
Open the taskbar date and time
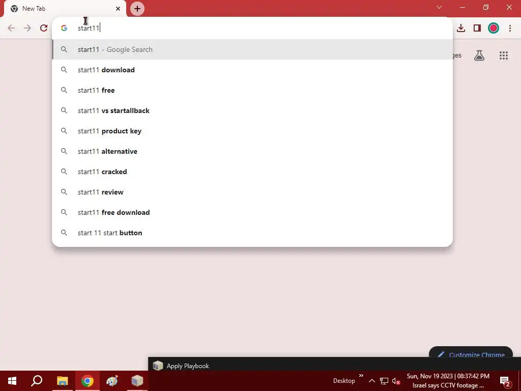click(x=448, y=376)
